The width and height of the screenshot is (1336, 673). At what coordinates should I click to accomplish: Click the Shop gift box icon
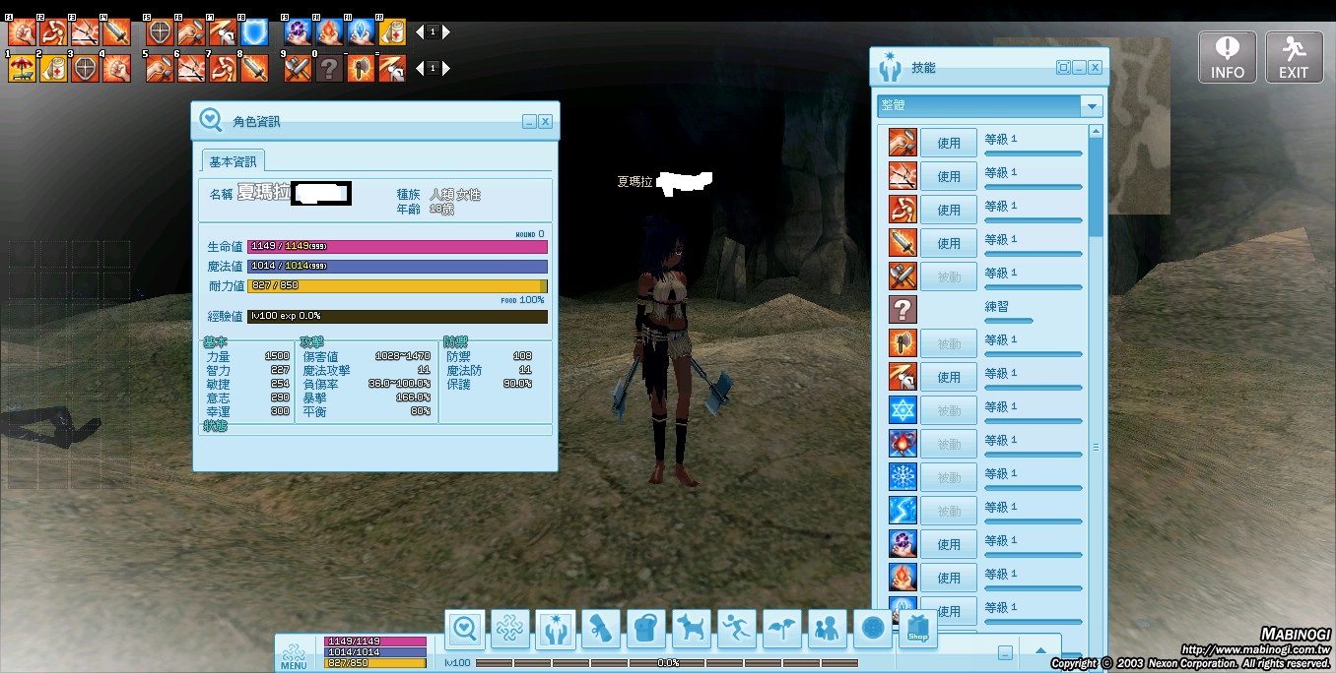coord(918,629)
